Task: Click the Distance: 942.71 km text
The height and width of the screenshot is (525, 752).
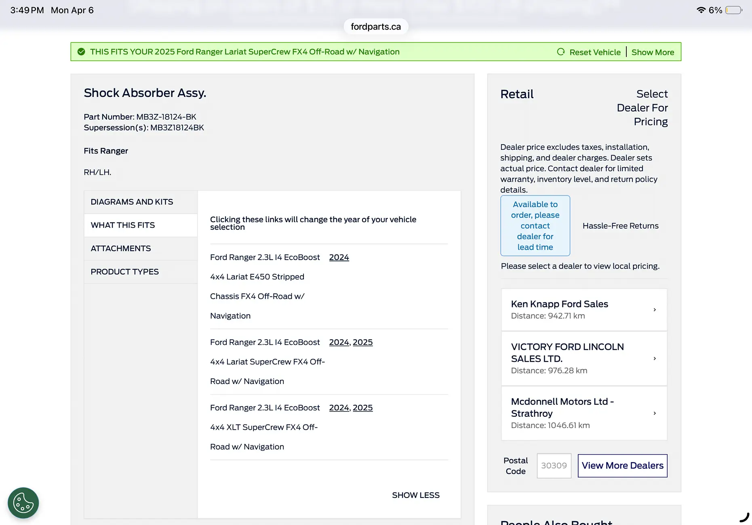Action: click(x=548, y=316)
